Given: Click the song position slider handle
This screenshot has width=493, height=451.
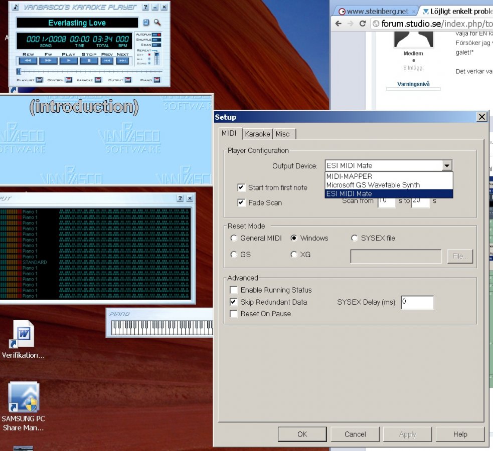Looking at the screenshot, I should coord(19,71).
